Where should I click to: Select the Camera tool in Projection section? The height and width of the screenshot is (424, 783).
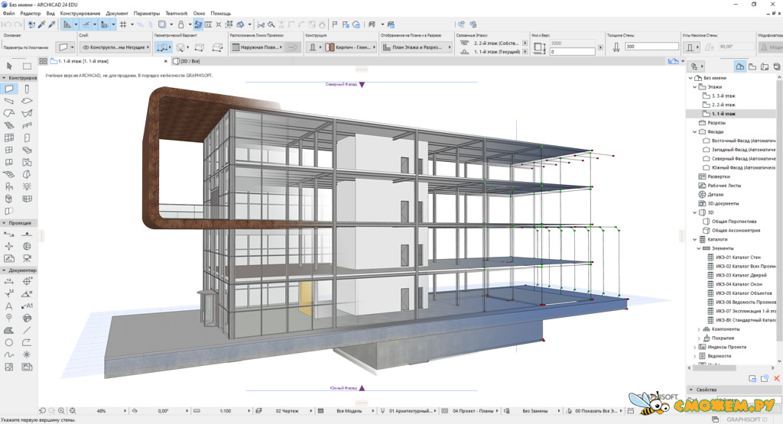[27, 258]
